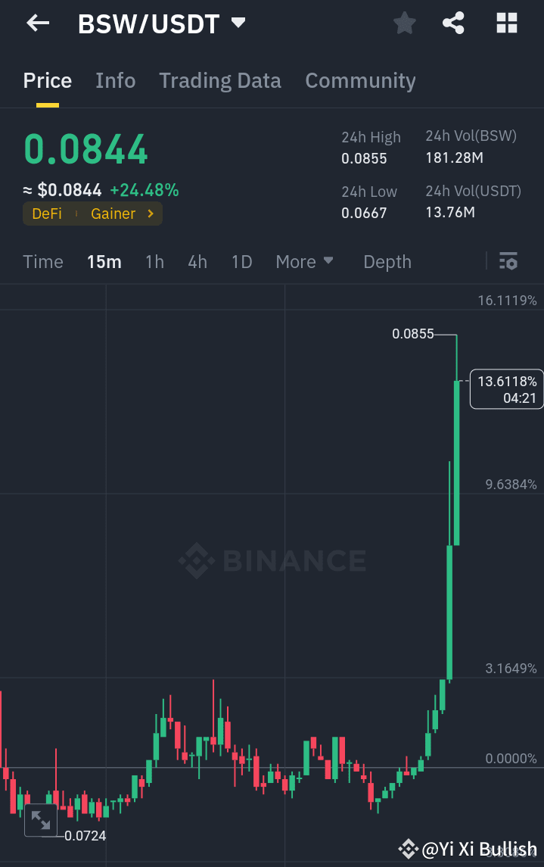Open the share icon
The height and width of the screenshot is (867, 544).
452,23
